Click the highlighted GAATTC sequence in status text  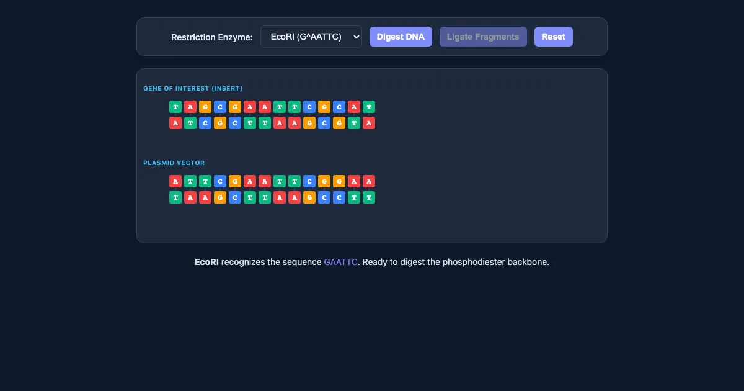click(340, 262)
